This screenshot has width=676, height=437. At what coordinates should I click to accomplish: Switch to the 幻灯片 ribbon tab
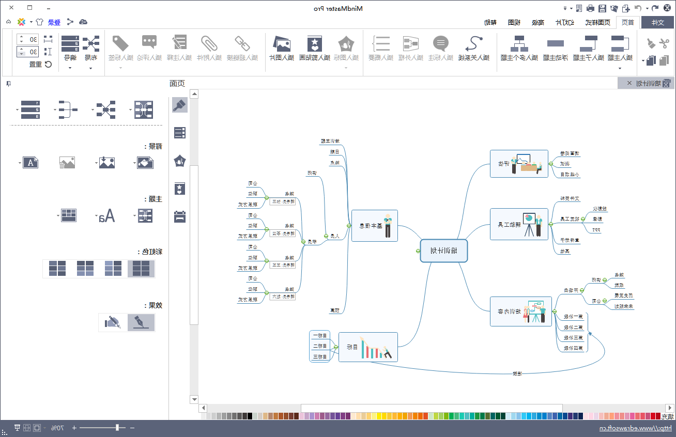point(565,22)
